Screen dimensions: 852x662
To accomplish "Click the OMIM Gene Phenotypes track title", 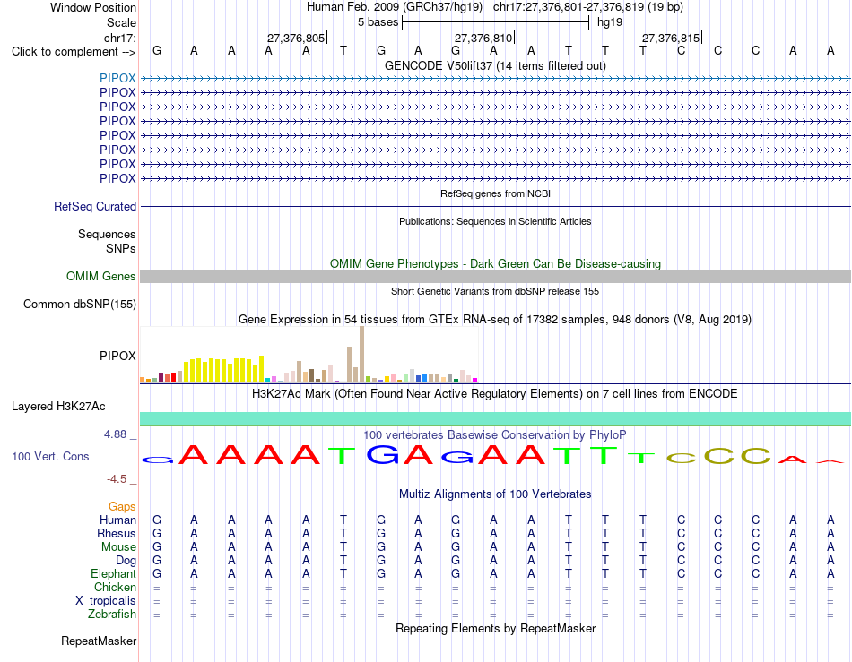I will tap(495, 263).
